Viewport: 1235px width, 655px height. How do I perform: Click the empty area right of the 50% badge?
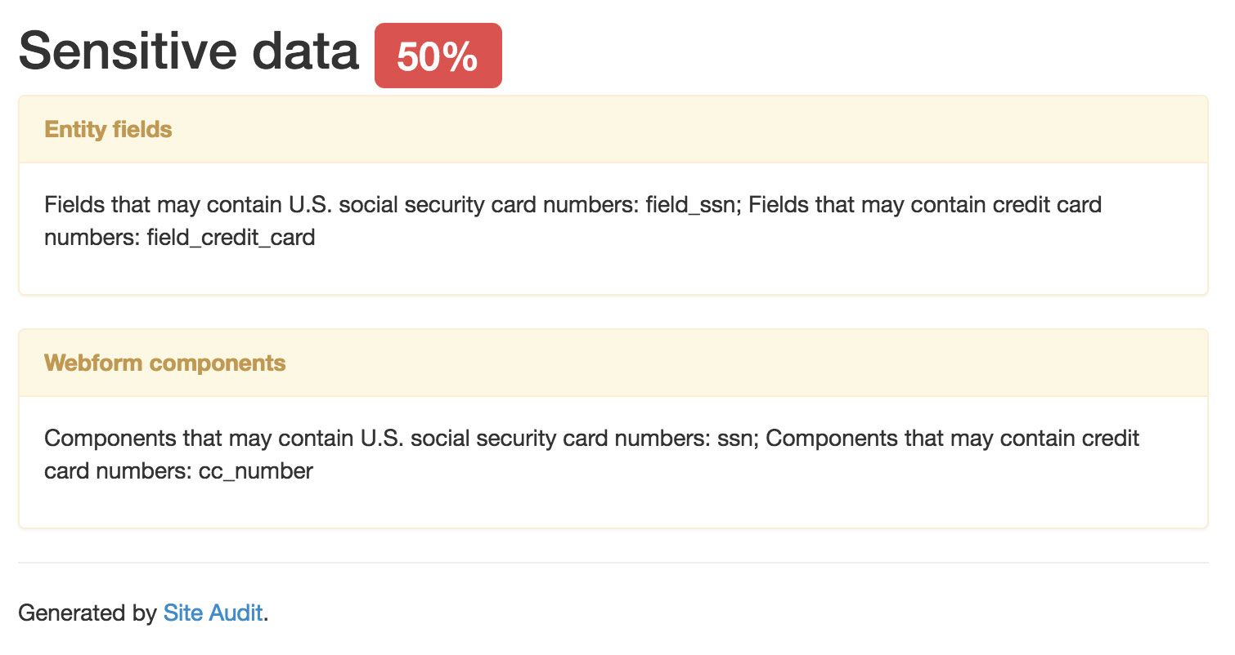click(818, 56)
